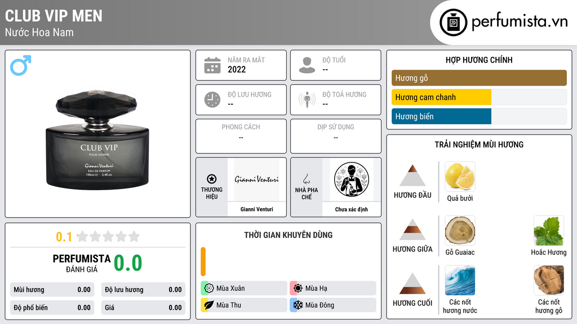Viewport: 577px width, 324px height.
Task: Click the star badge Thương hiệu icon
Action: click(x=212, y=179)
